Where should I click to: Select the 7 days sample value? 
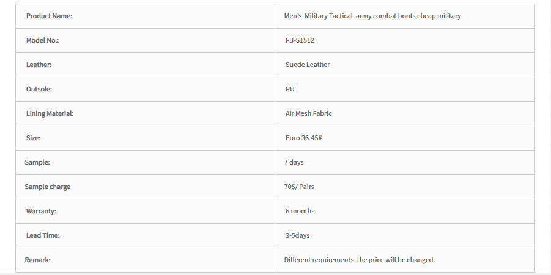coord(294,162)
